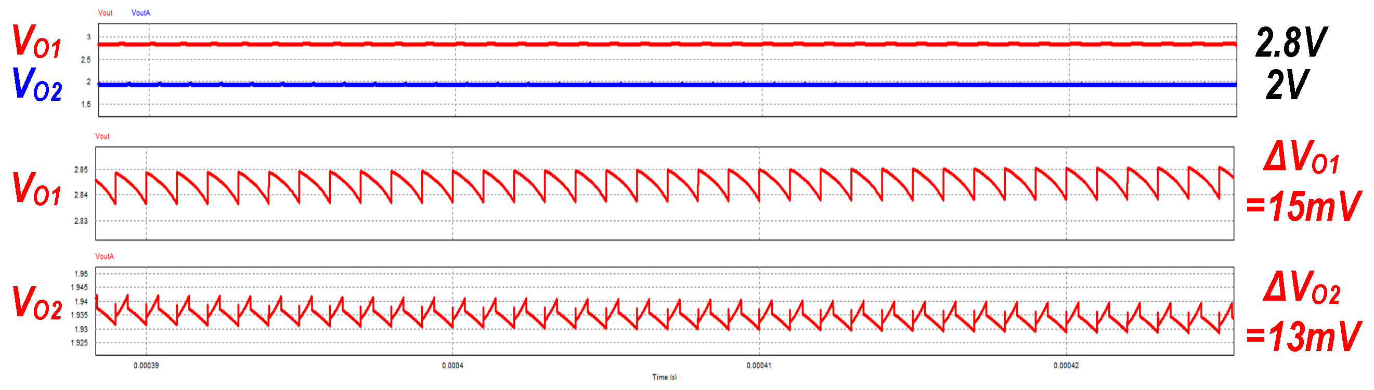This screenshot has width=1374, height=390.
Task: Click the blue VoutA legend label in top plot
Action: [141, 13]
